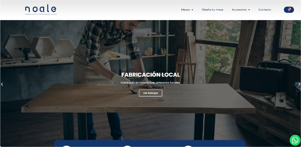The image size is (301, 147).
Task: Click the MOBILIARIO PERSONALIZADO tagline
Action: [x=41, y=14]
